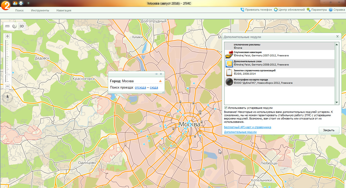Screen dimensions: 346x188
Task: Open Справка help
Action: (x=337, y=10)
